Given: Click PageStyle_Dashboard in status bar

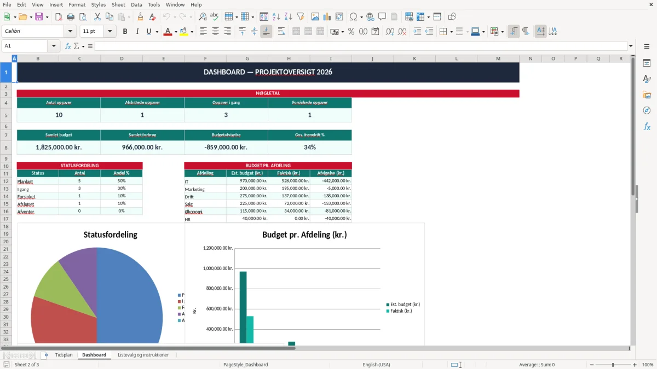Looking at the screenshot, I should (x=246, y=365).
